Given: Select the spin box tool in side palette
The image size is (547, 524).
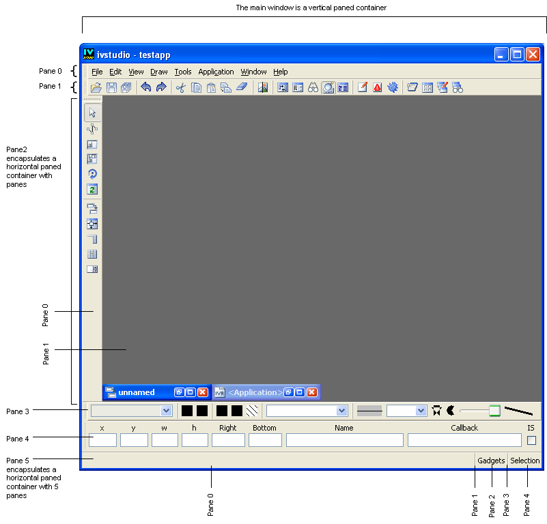Looking at the screenshot, I should coord(92,269).
